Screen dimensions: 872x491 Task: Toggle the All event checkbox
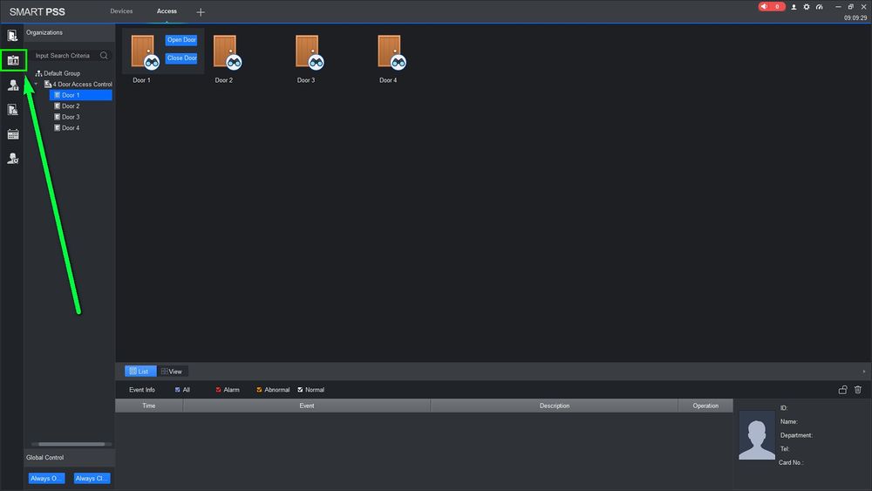coord(177,390)
